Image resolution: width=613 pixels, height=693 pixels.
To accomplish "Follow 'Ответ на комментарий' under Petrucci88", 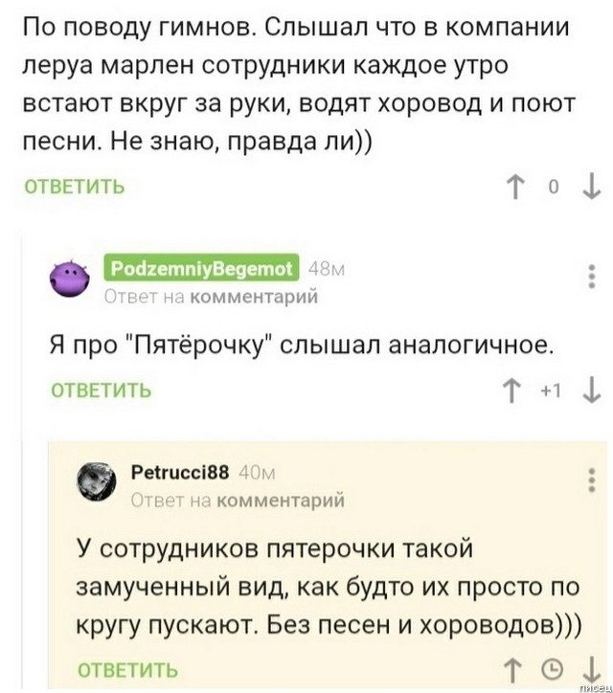I will coord(236,499).
